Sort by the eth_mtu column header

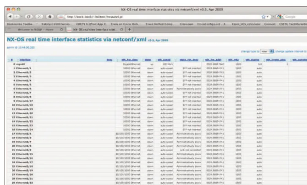point(233,60)
